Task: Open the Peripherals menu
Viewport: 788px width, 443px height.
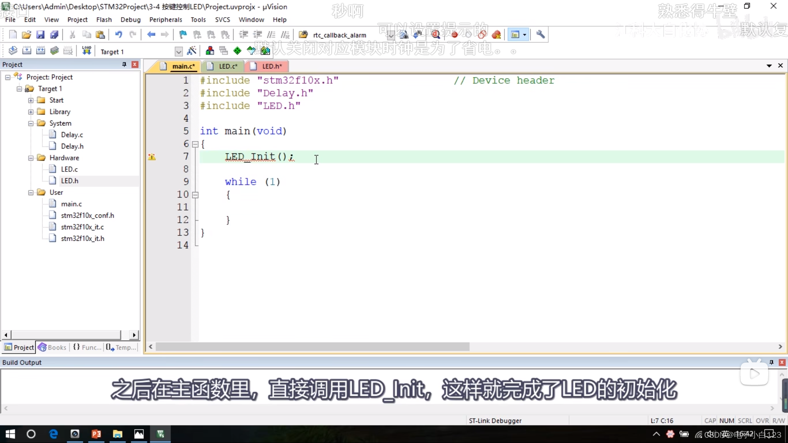Action: 165,20
